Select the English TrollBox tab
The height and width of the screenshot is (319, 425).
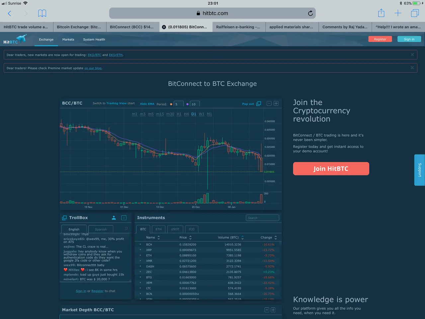tap(74, 229)
